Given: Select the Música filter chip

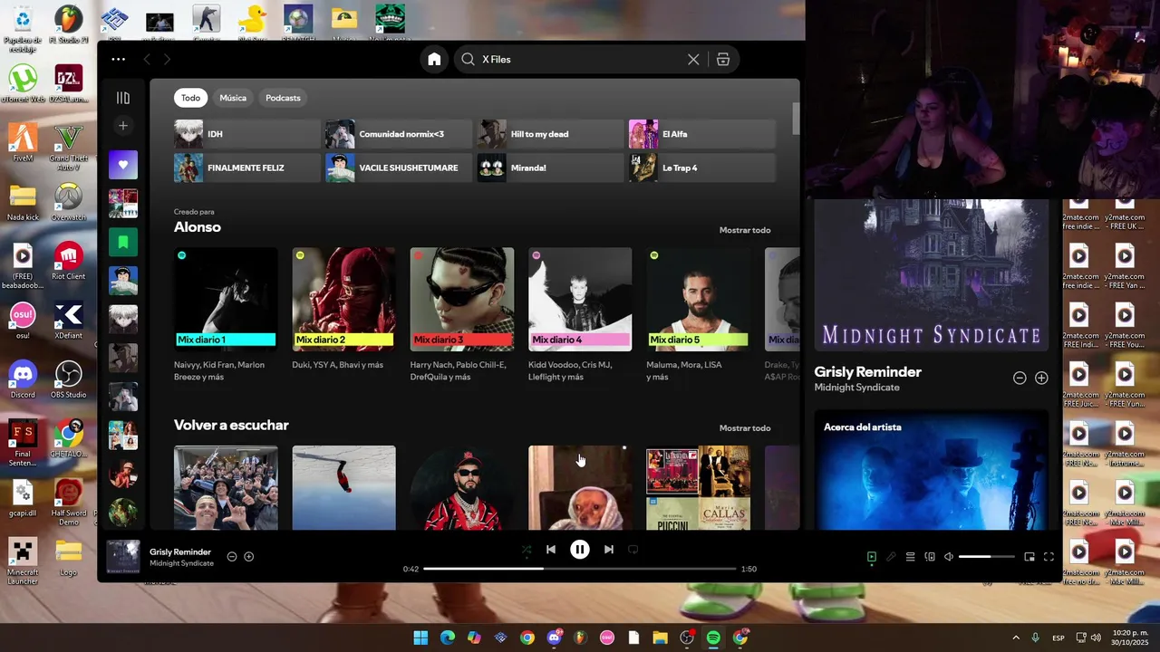Looking at the screenshot, I should coord(233,98).
